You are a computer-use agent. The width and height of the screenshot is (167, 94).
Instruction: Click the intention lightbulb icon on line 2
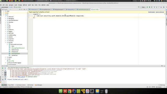[34, 16]
